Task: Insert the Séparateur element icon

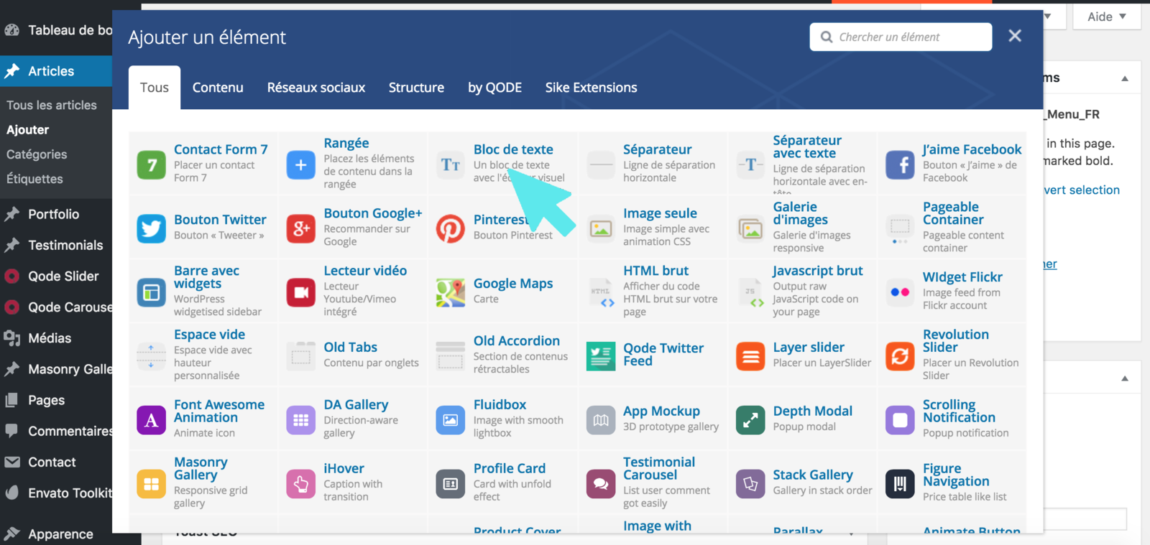Action: coord(601,165)
